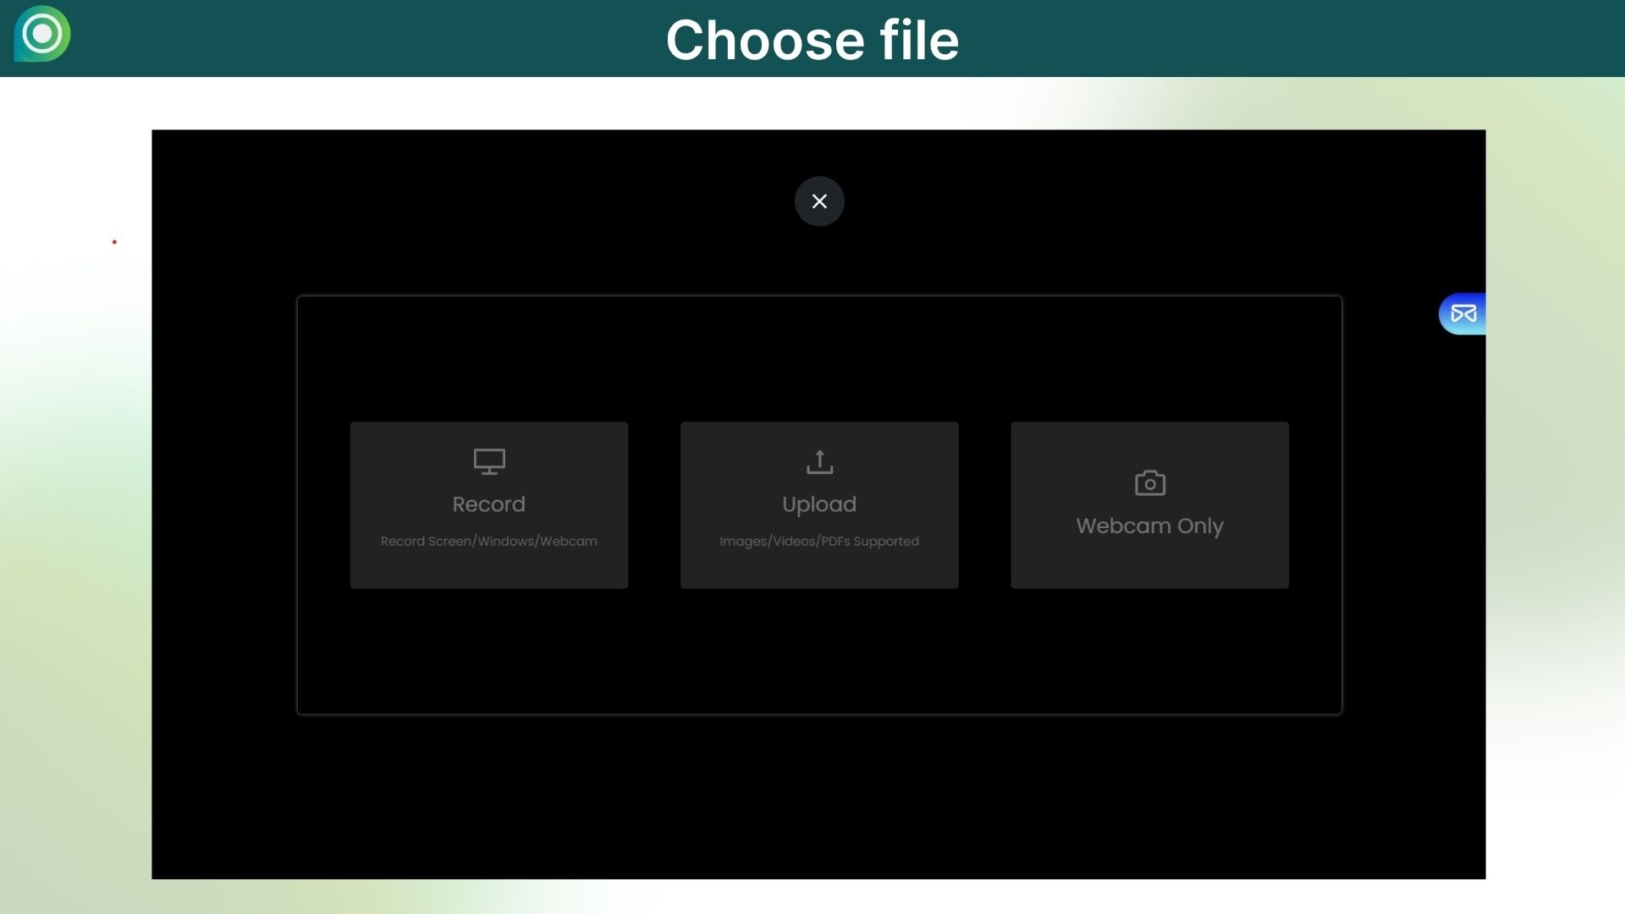This screenshot has width=1625, height=914.
Task: Click the small red dot at left
Action: tap(114, 242)
